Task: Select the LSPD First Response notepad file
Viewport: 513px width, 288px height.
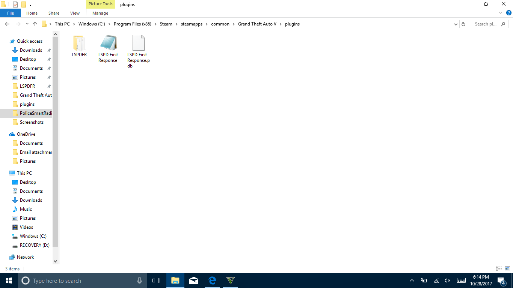Action: click(x=108, y=43)
